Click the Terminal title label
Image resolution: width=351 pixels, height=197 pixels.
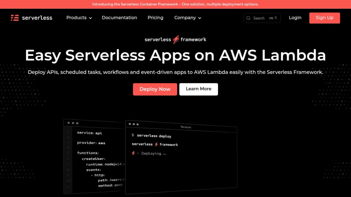pyautogui.click(x=186, y=127)
